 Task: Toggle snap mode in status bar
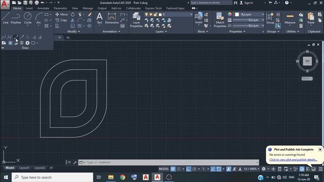(x=179, y=169)
